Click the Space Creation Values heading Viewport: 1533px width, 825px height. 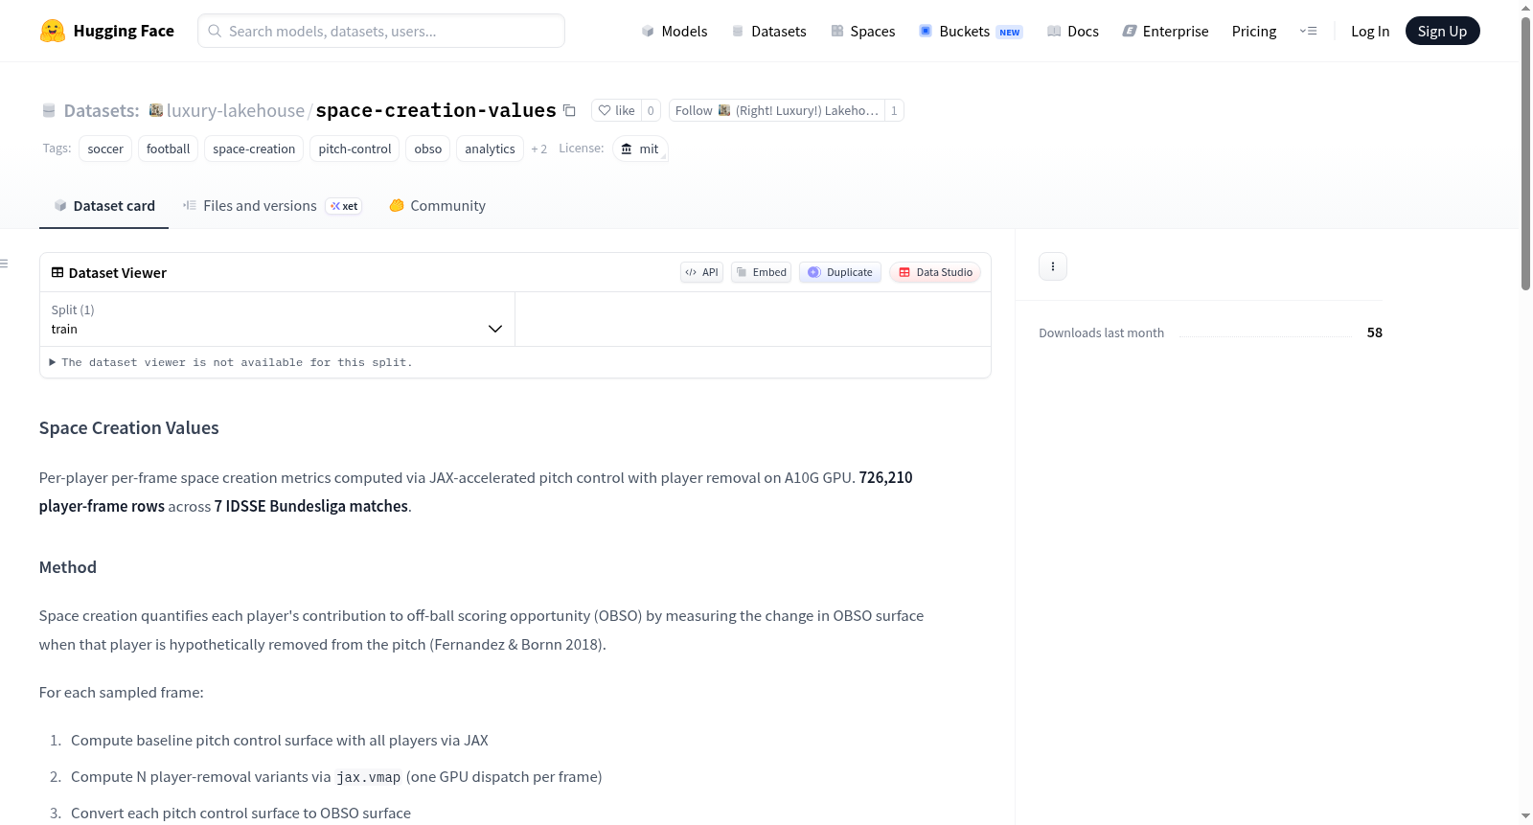pyautogui.click(x=129, y=427)
